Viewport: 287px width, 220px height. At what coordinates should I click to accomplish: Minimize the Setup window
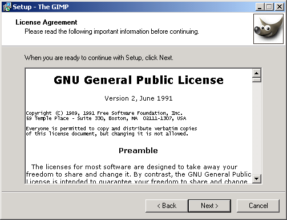[x=260, y=7]
